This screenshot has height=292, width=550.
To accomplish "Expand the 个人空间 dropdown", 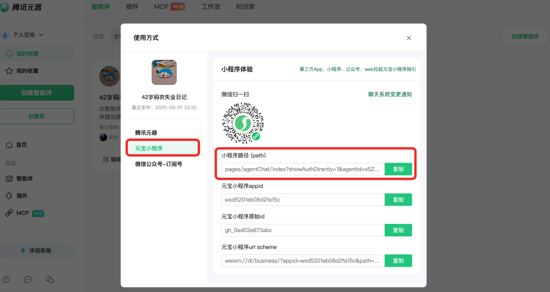I will tap(28, 35).
